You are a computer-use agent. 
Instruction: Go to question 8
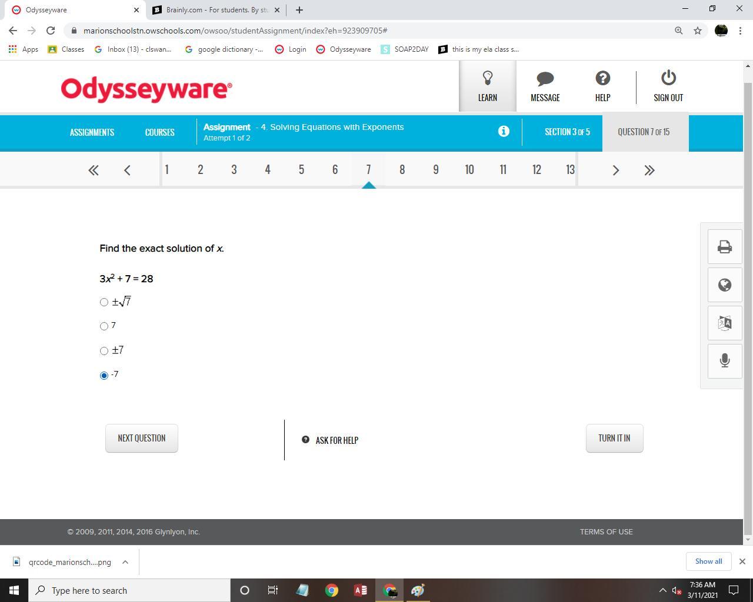(402, 170)
